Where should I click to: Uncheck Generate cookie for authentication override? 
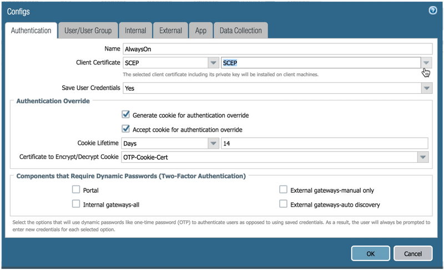126,114
